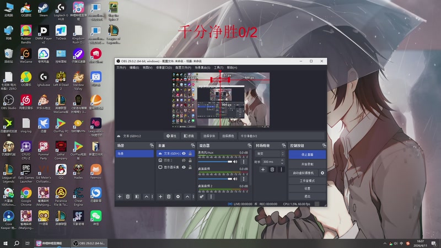441x248 pixels.
Task: Show the hidden 图像 2 source
Action: pos(184,160)
